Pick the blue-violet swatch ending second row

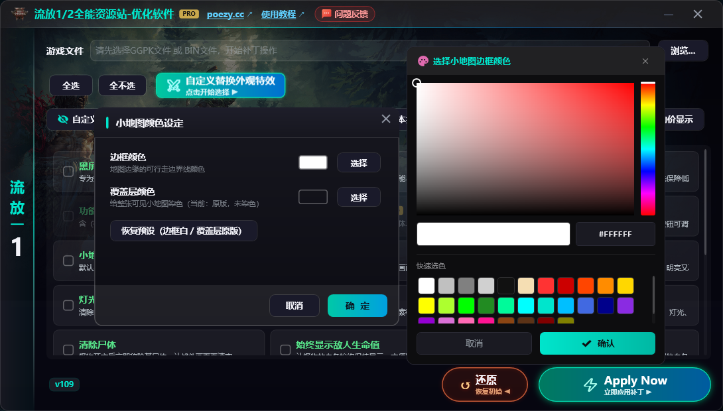click(625, 306)
